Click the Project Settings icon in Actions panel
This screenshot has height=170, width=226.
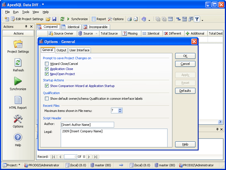coord(18,44)
